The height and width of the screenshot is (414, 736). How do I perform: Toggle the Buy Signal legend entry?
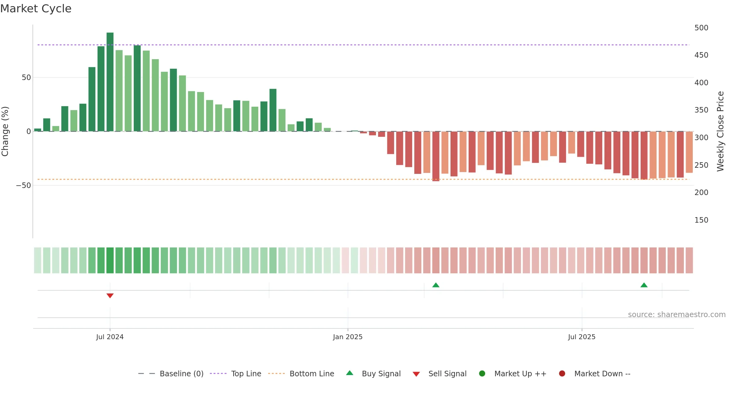[x=373, y=374]
